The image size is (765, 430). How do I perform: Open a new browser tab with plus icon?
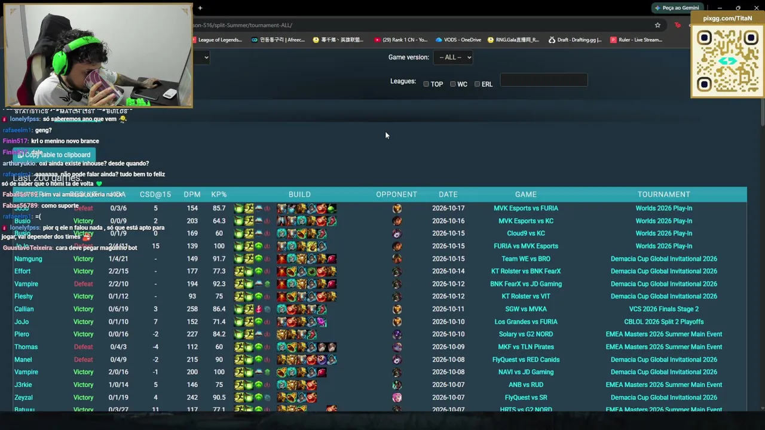tap(200, 8)
